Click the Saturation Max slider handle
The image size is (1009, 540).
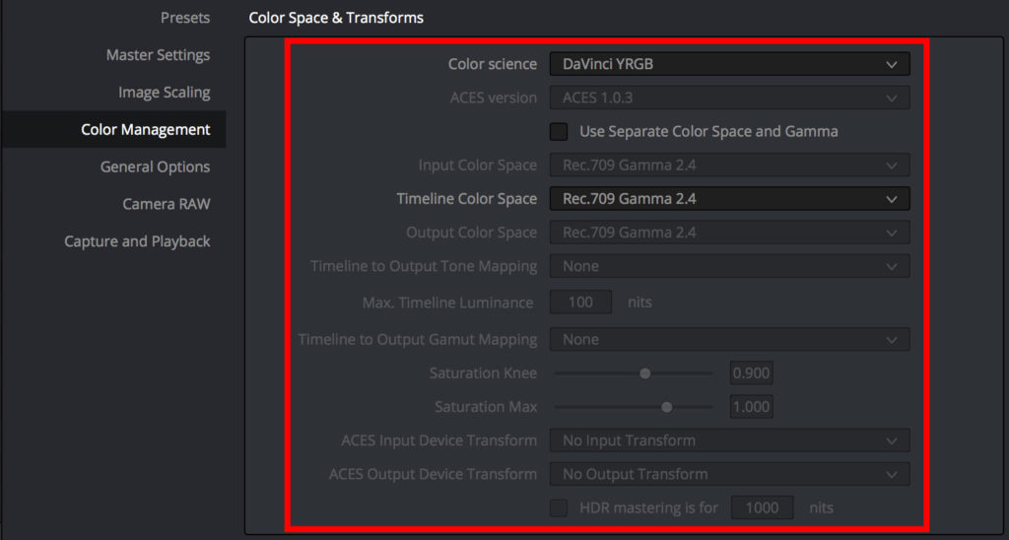click(x=667, y=407)
